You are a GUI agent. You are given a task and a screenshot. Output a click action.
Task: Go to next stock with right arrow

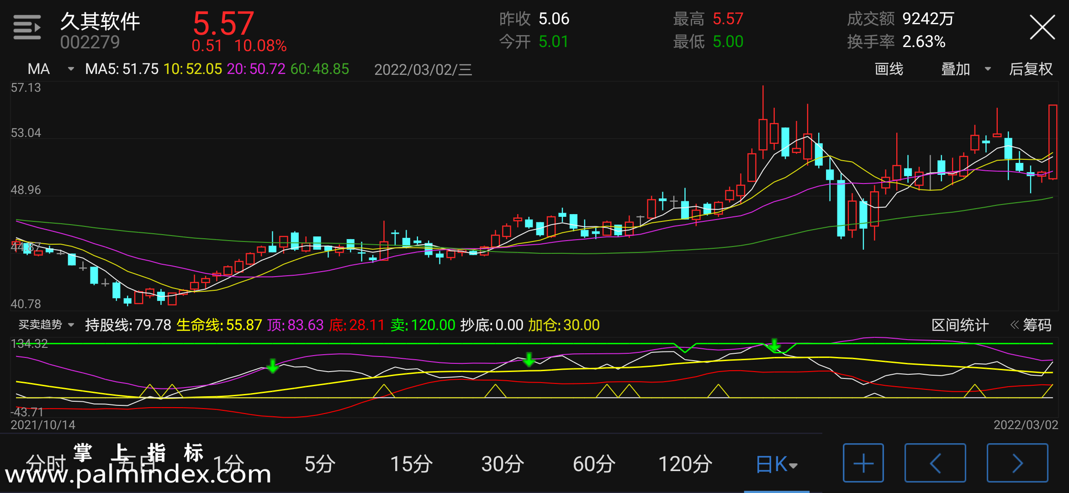click(1017, 463)
